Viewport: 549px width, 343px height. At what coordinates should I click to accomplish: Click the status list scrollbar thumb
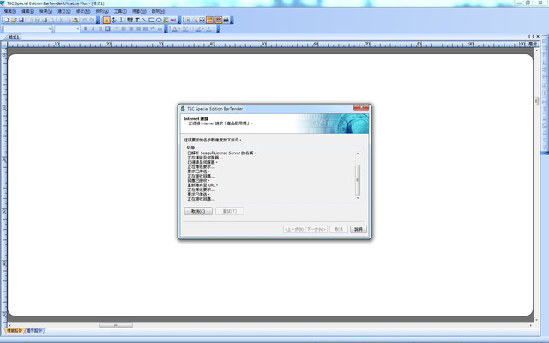[x=358, y=180]
